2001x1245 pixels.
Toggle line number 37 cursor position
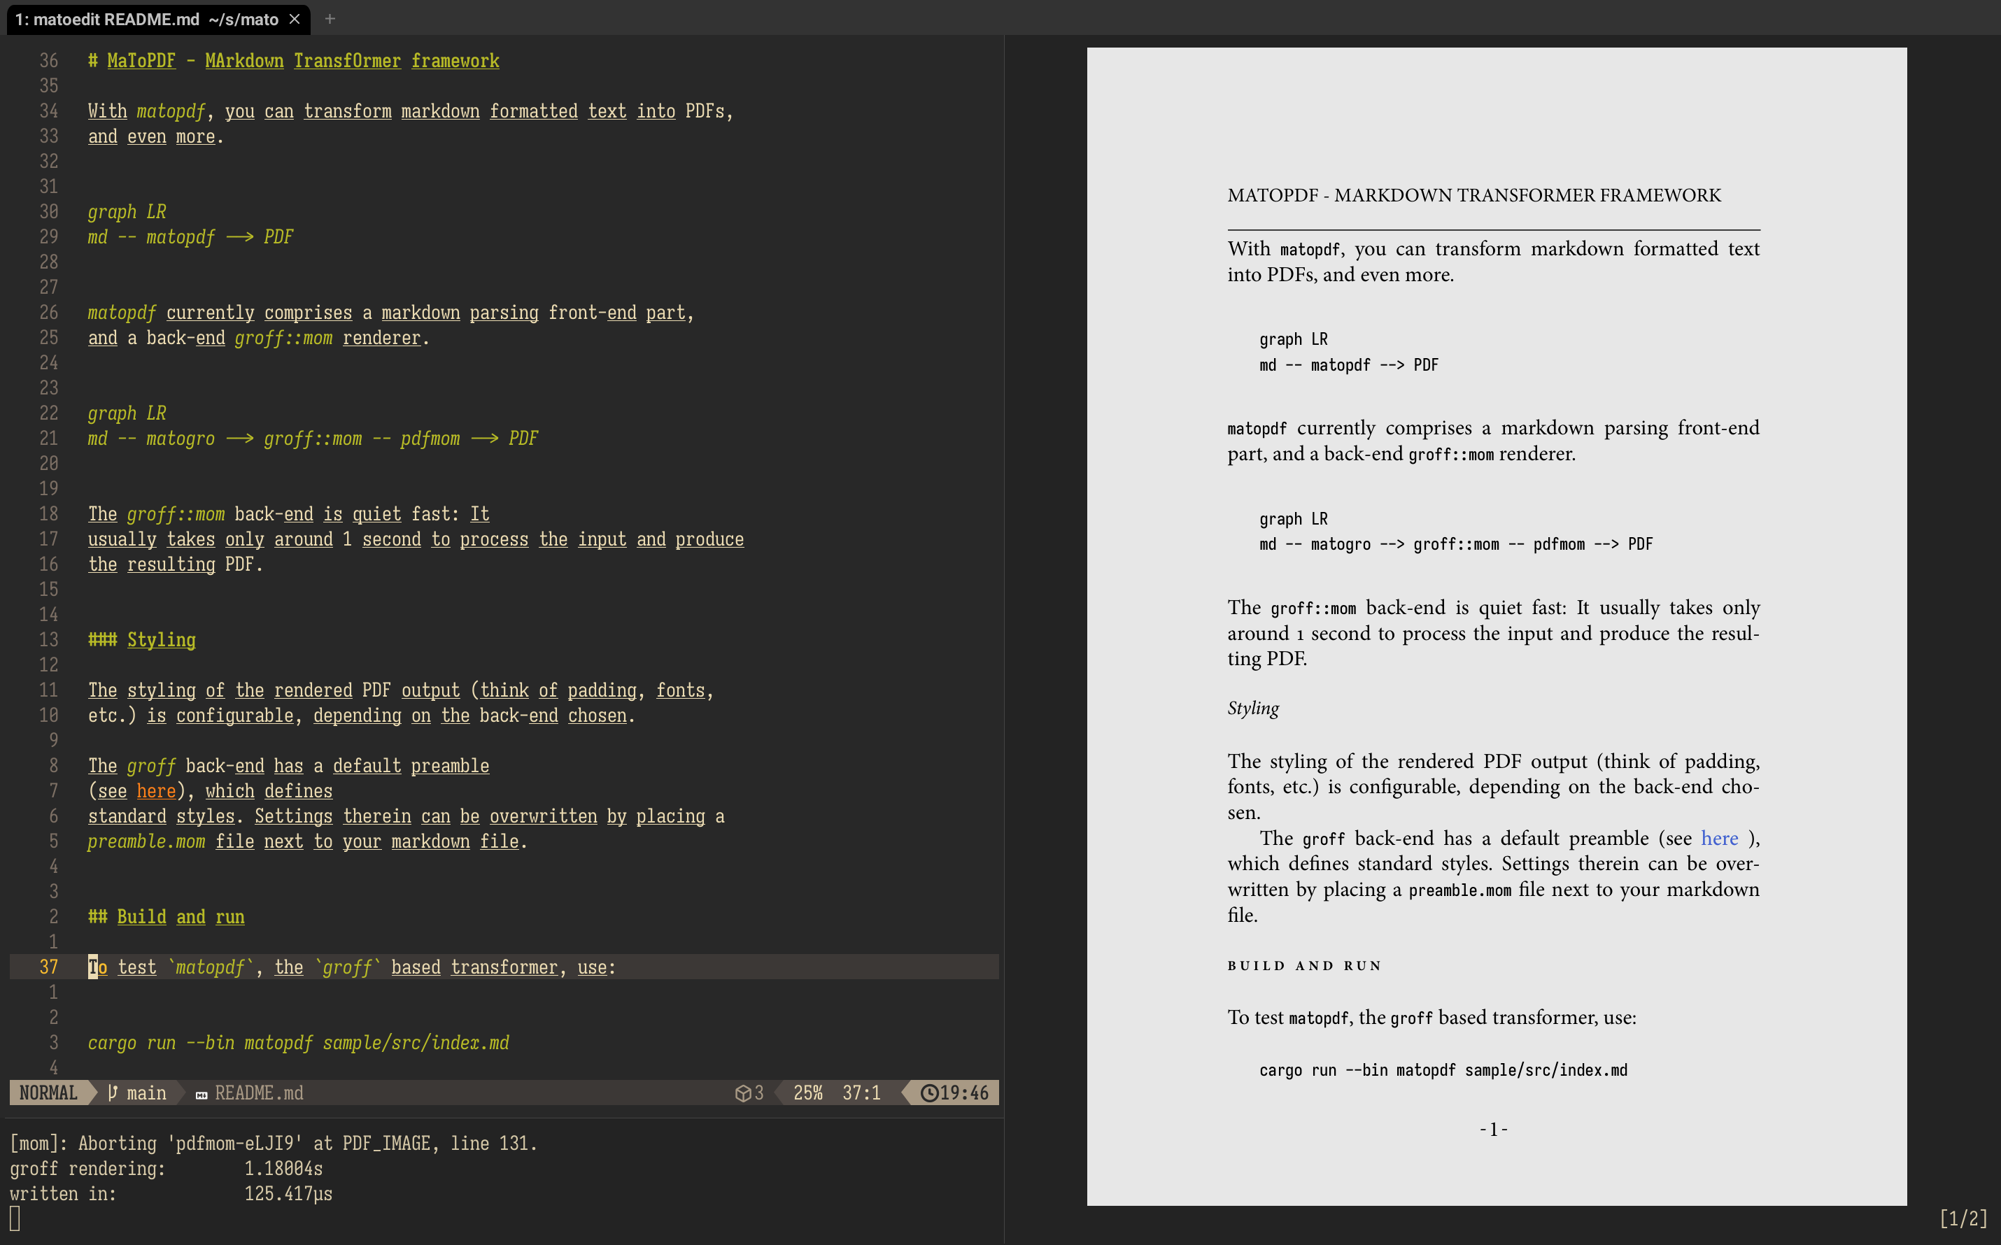pyautogui.click(x=90, y=965)
